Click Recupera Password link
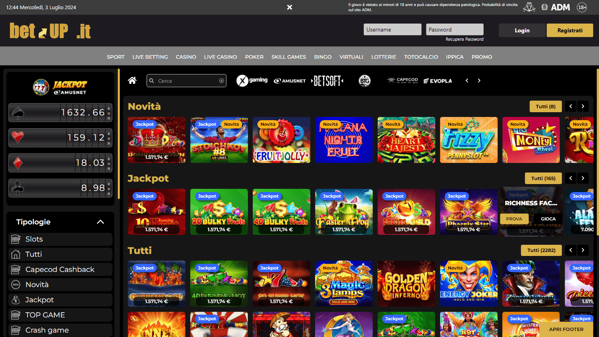The height and width of the screenshot is (337, 599). click(x=464, y=39)
